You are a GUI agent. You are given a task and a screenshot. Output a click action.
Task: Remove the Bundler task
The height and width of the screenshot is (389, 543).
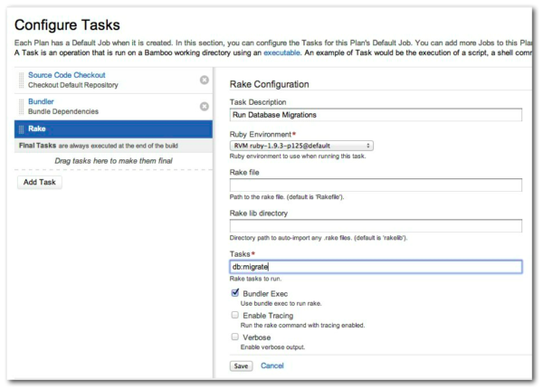point(204,106)
